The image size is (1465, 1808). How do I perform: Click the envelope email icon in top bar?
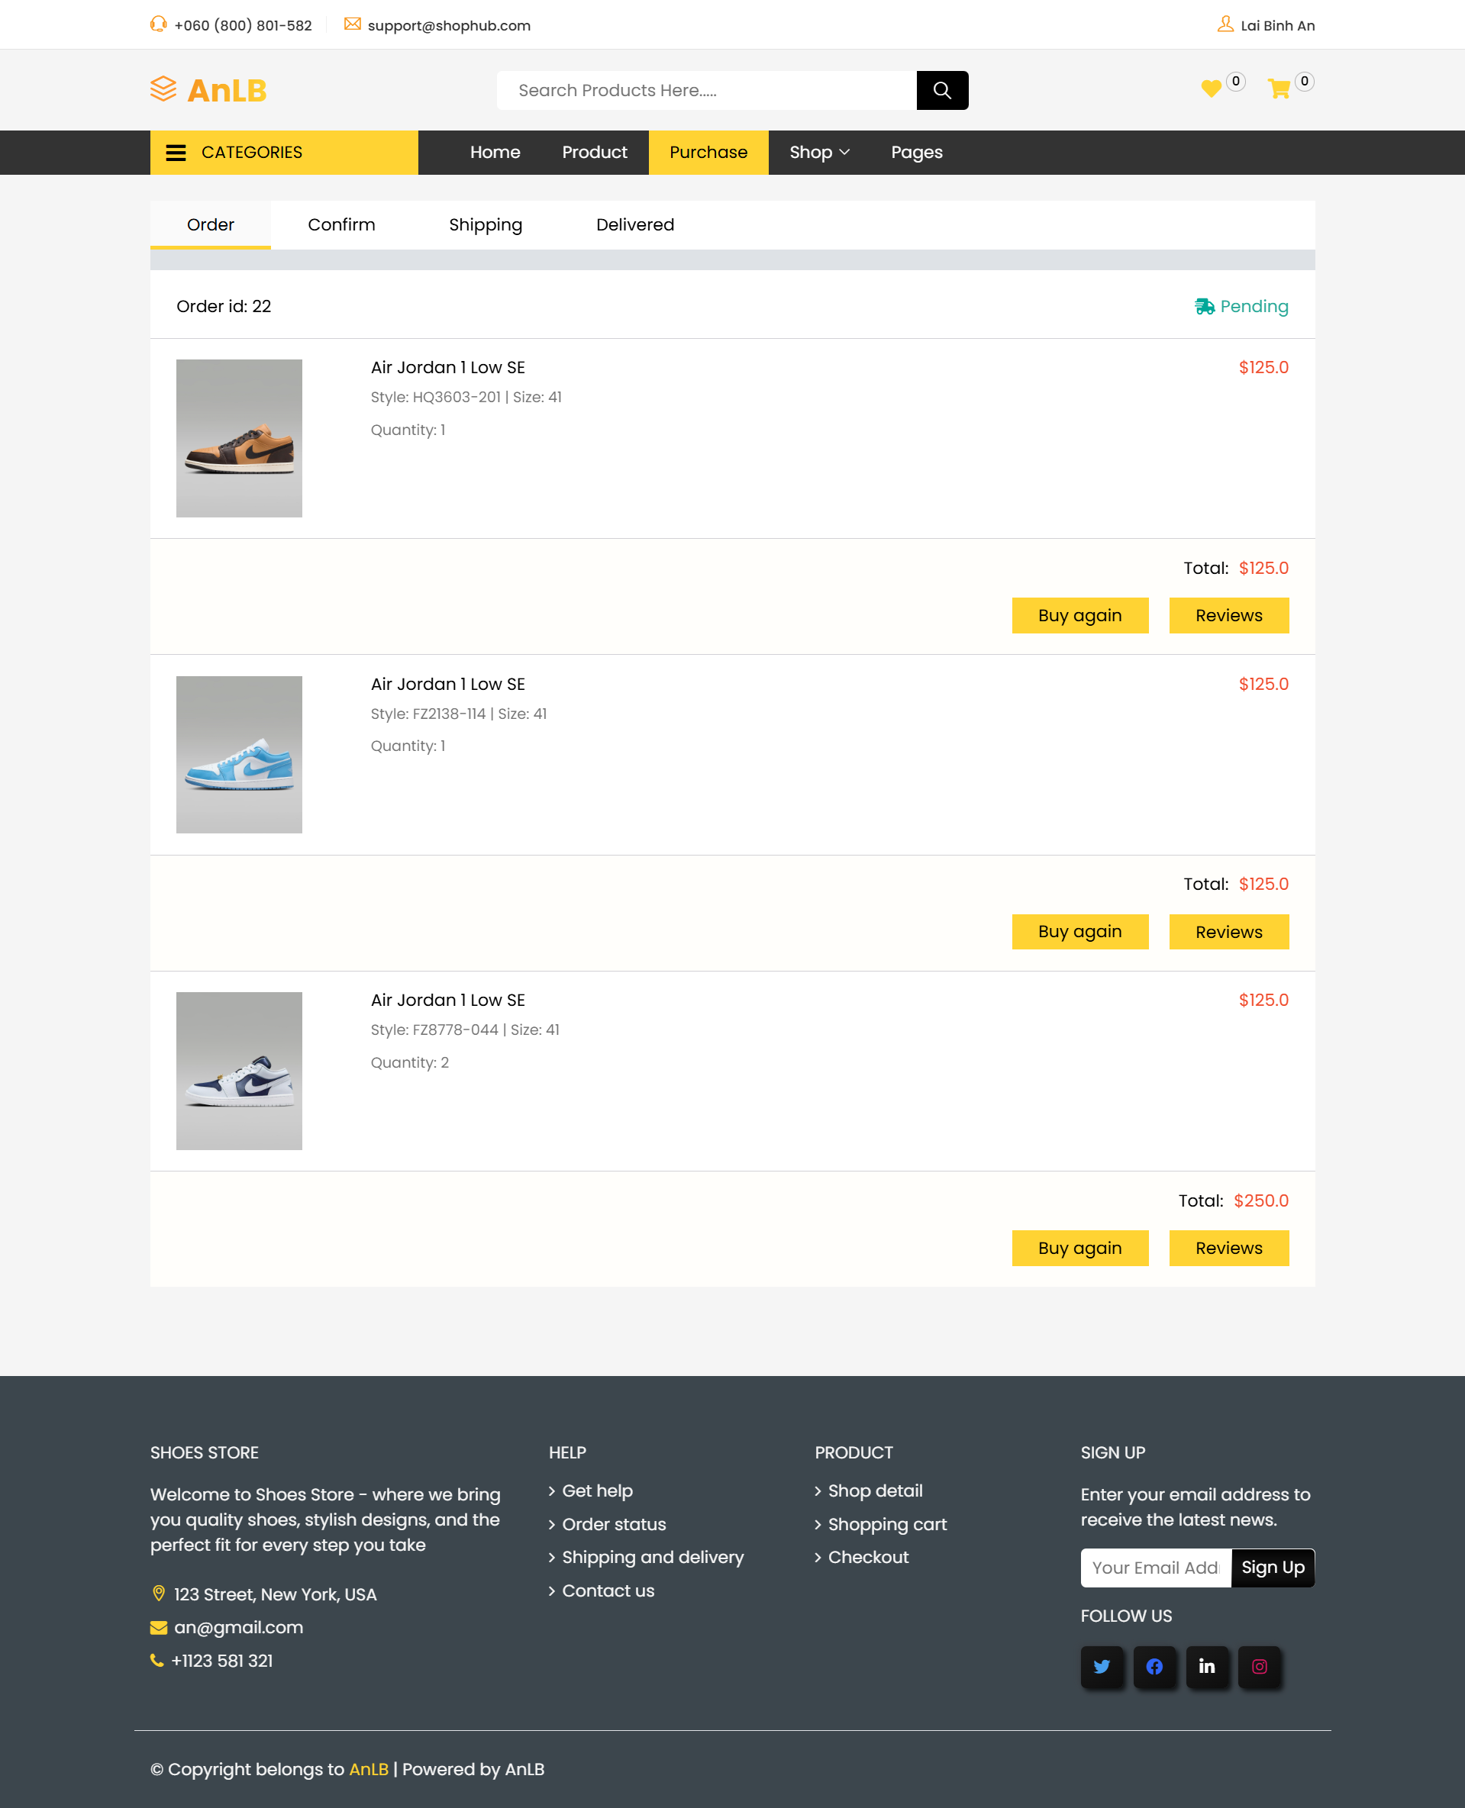point(352,24)
